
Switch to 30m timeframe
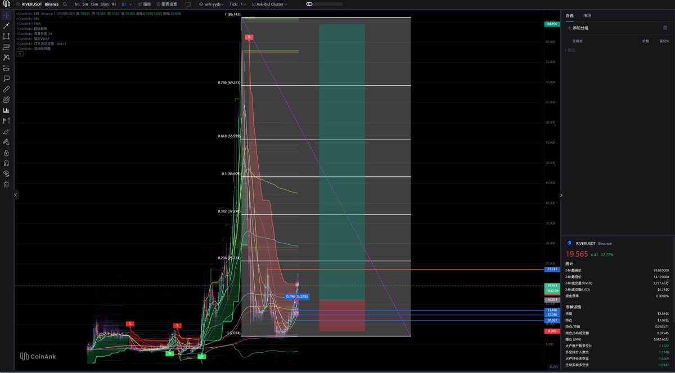click(104, 4)
